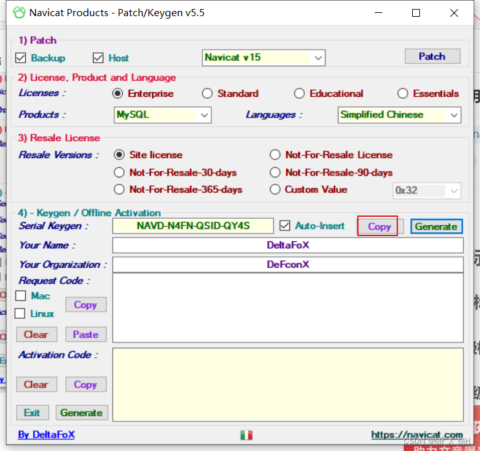The width and height of the screenshot is (480, 451).
Task: Choose the Essentials license option
Action: tap(402, 94)
